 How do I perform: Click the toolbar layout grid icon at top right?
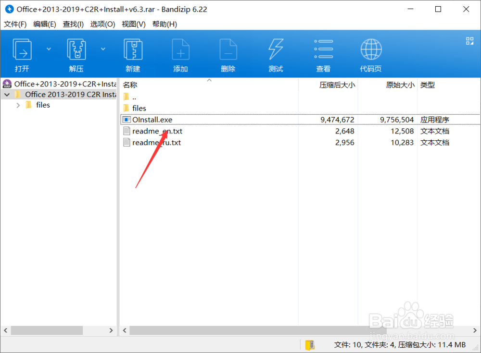[x=469, y=41]
